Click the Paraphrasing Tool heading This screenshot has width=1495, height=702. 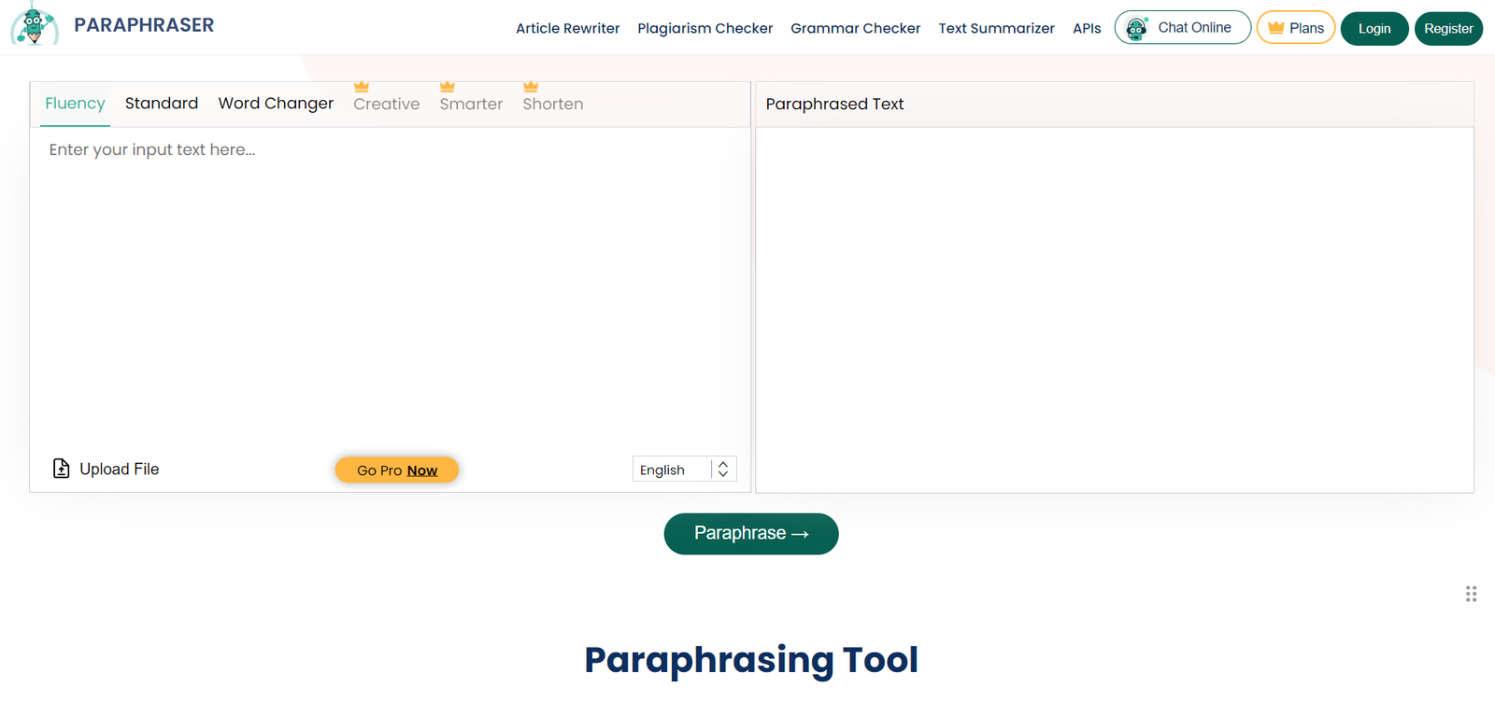(751, 660)
